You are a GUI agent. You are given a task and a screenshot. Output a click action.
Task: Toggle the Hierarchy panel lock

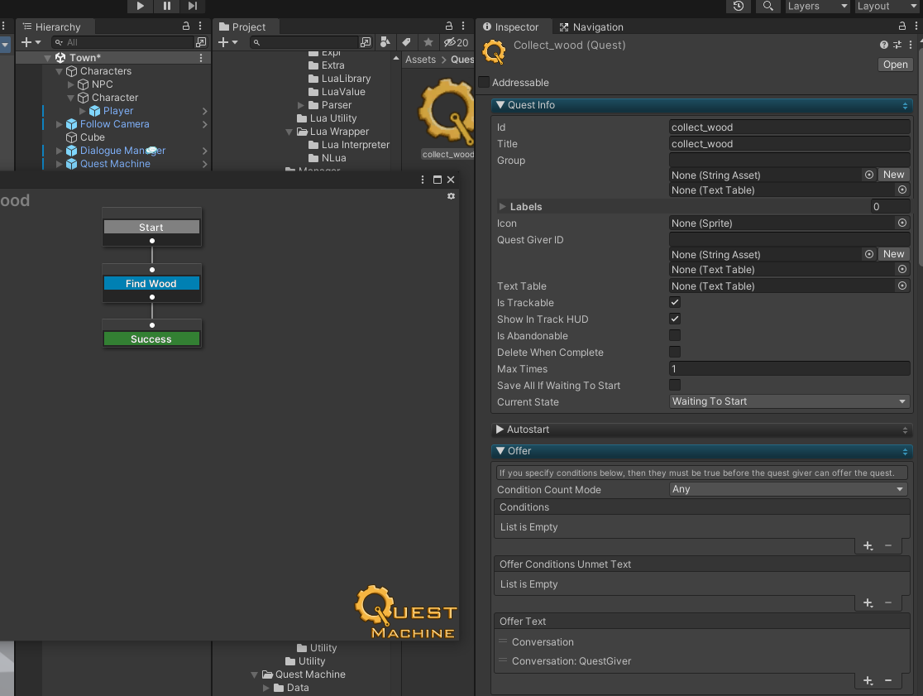186,26
